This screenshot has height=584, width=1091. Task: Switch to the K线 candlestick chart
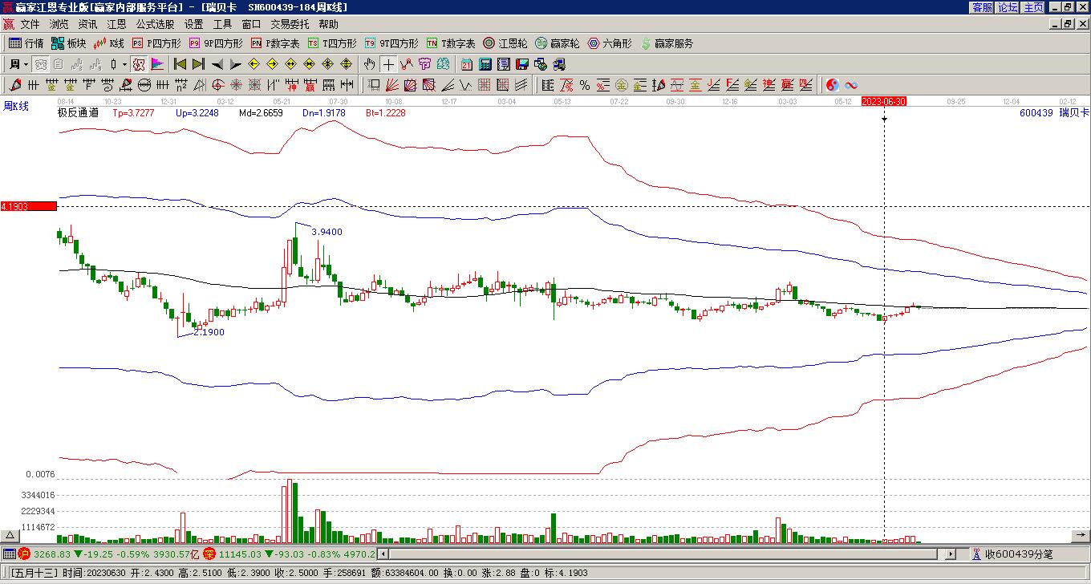point(109,43)
